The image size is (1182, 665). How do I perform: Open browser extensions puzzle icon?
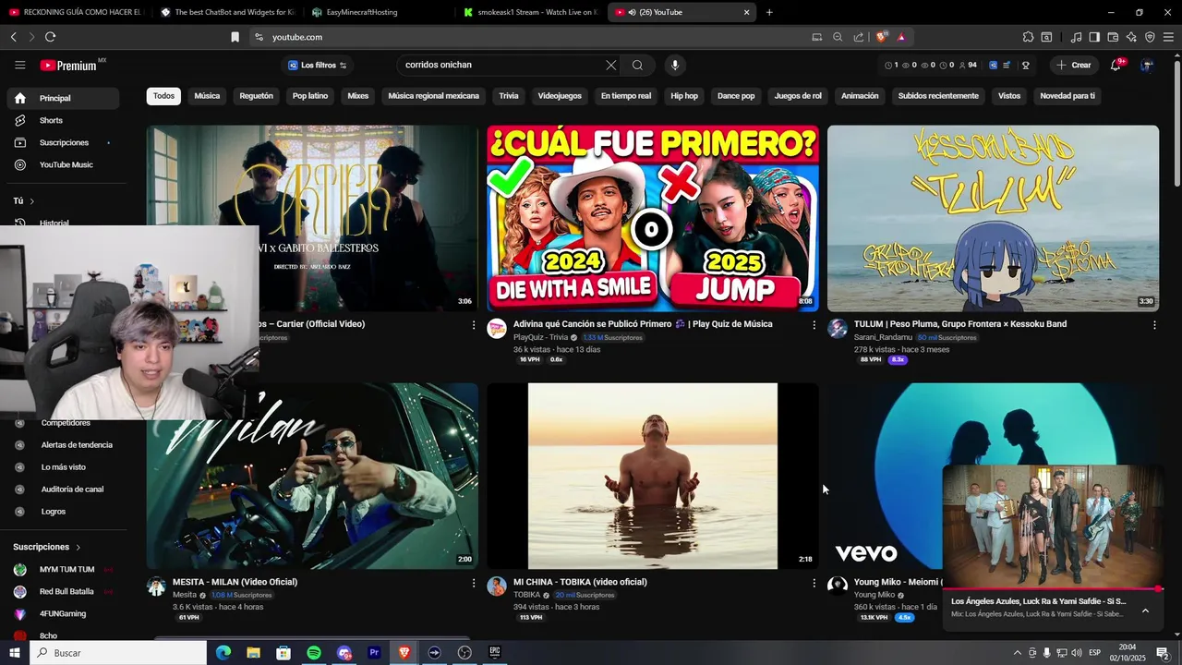click(x=1028, y=37)
